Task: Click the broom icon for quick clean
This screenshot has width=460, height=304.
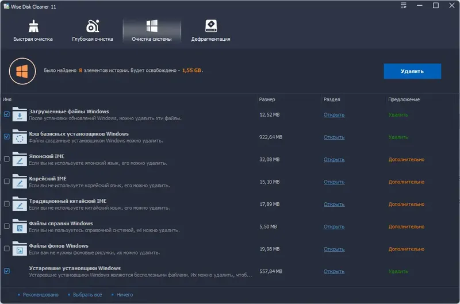Action: 33,26
